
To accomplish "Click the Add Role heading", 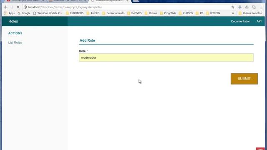I will click(87, 40).
